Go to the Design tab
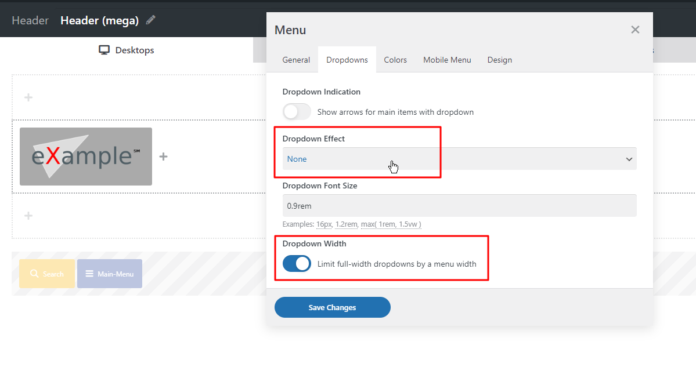This screenshot has width=696, height=378. [x=499, y=60]
